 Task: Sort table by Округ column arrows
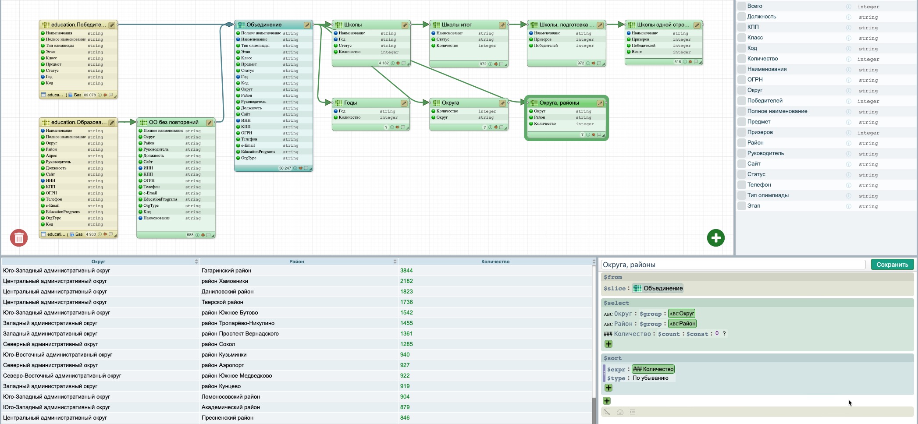point(196,261)
